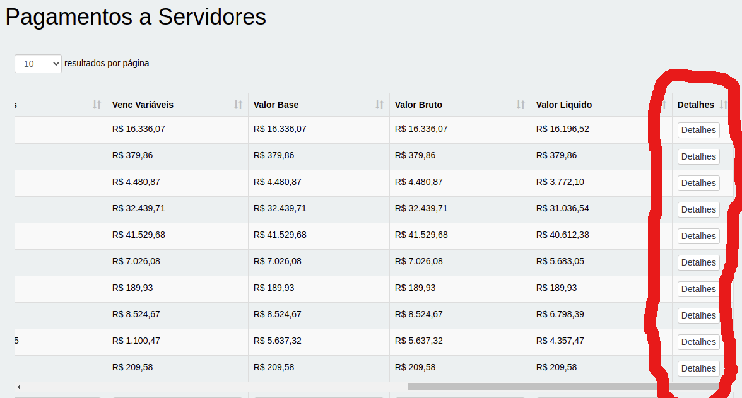Viewport: 742px width, 398px height.
Task: Open Detalhes for the R$ 16.196,52 row
Action: (x=698, y=130)
